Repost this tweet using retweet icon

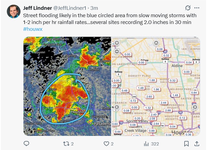point(66,144)
